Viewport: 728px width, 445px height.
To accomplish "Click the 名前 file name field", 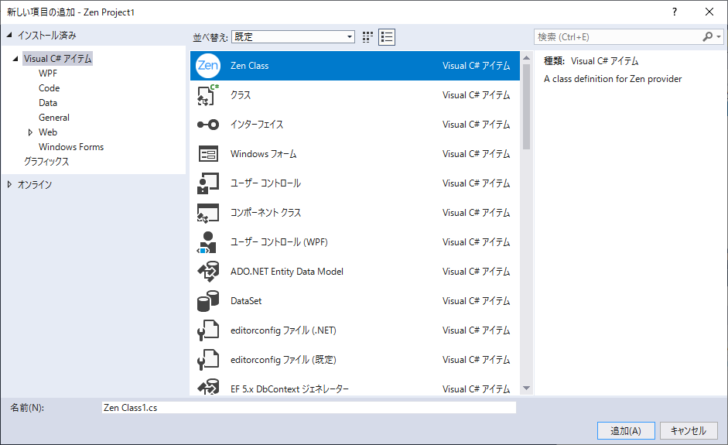I will coord(308,407).
